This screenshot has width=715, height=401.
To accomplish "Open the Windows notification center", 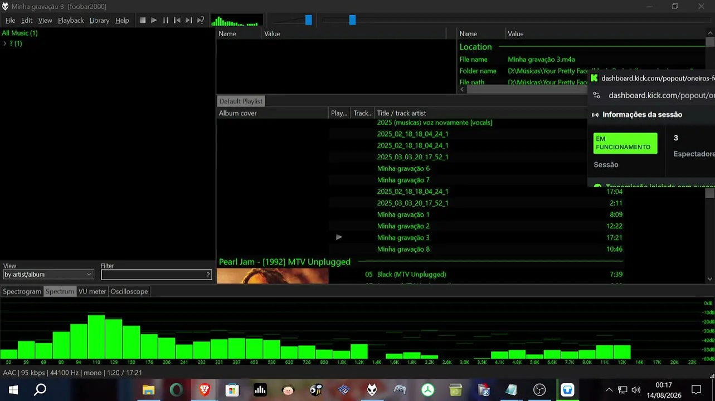I will [696, 390].
